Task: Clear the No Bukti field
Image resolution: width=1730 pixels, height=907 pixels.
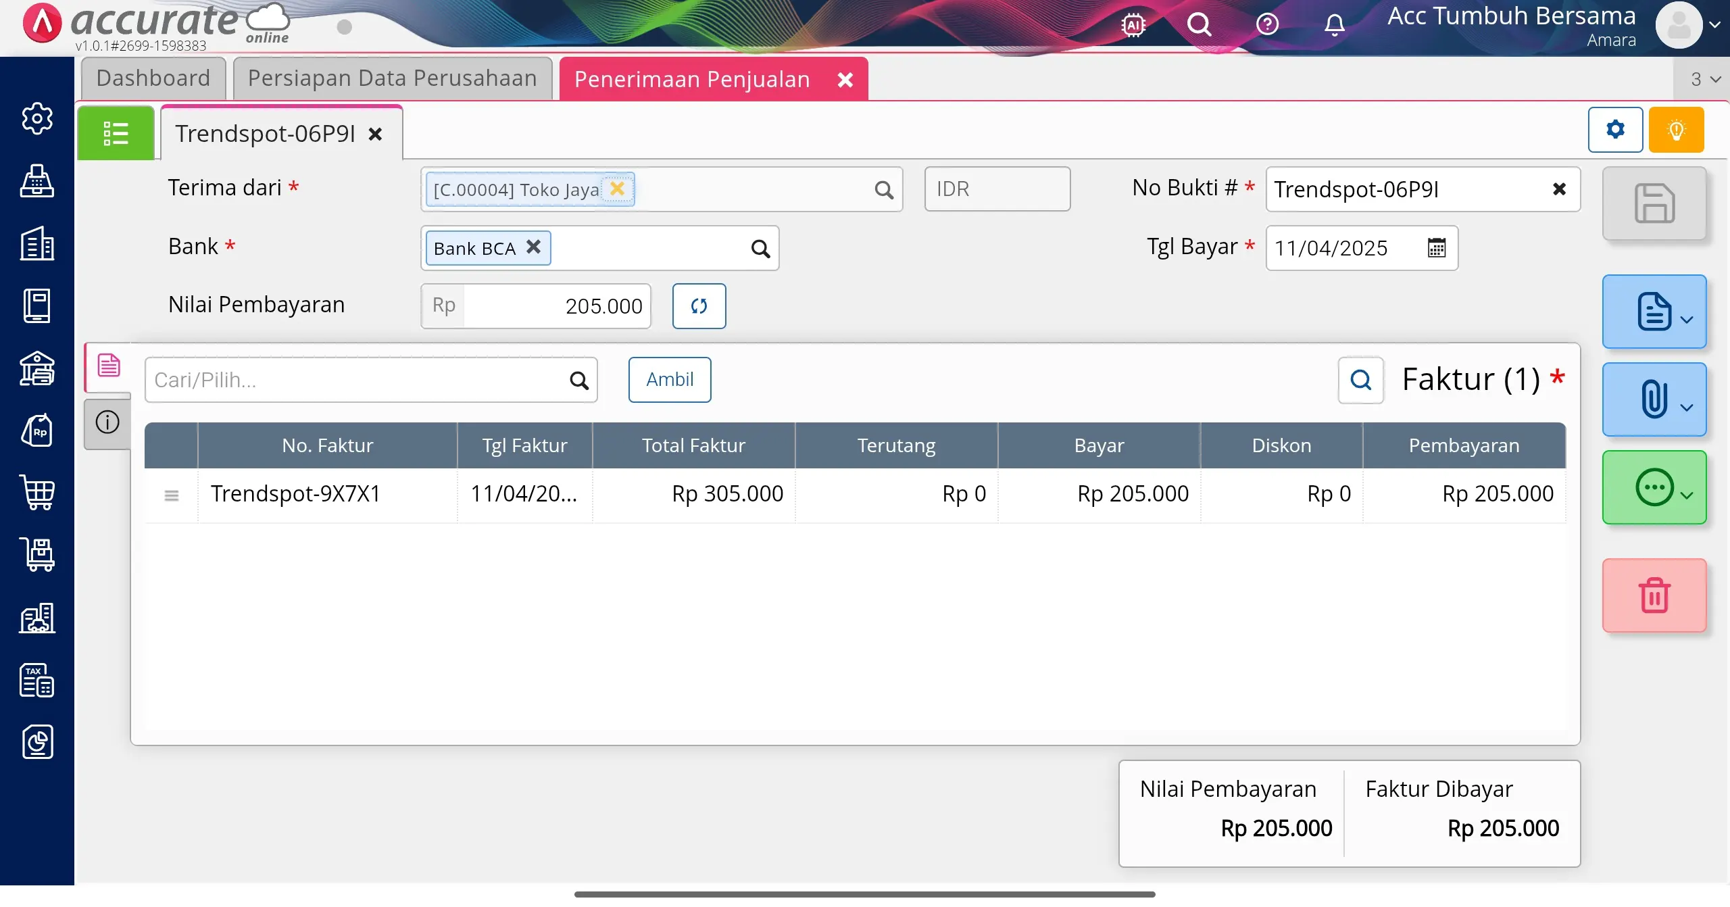Action: tap(1559, 189)
